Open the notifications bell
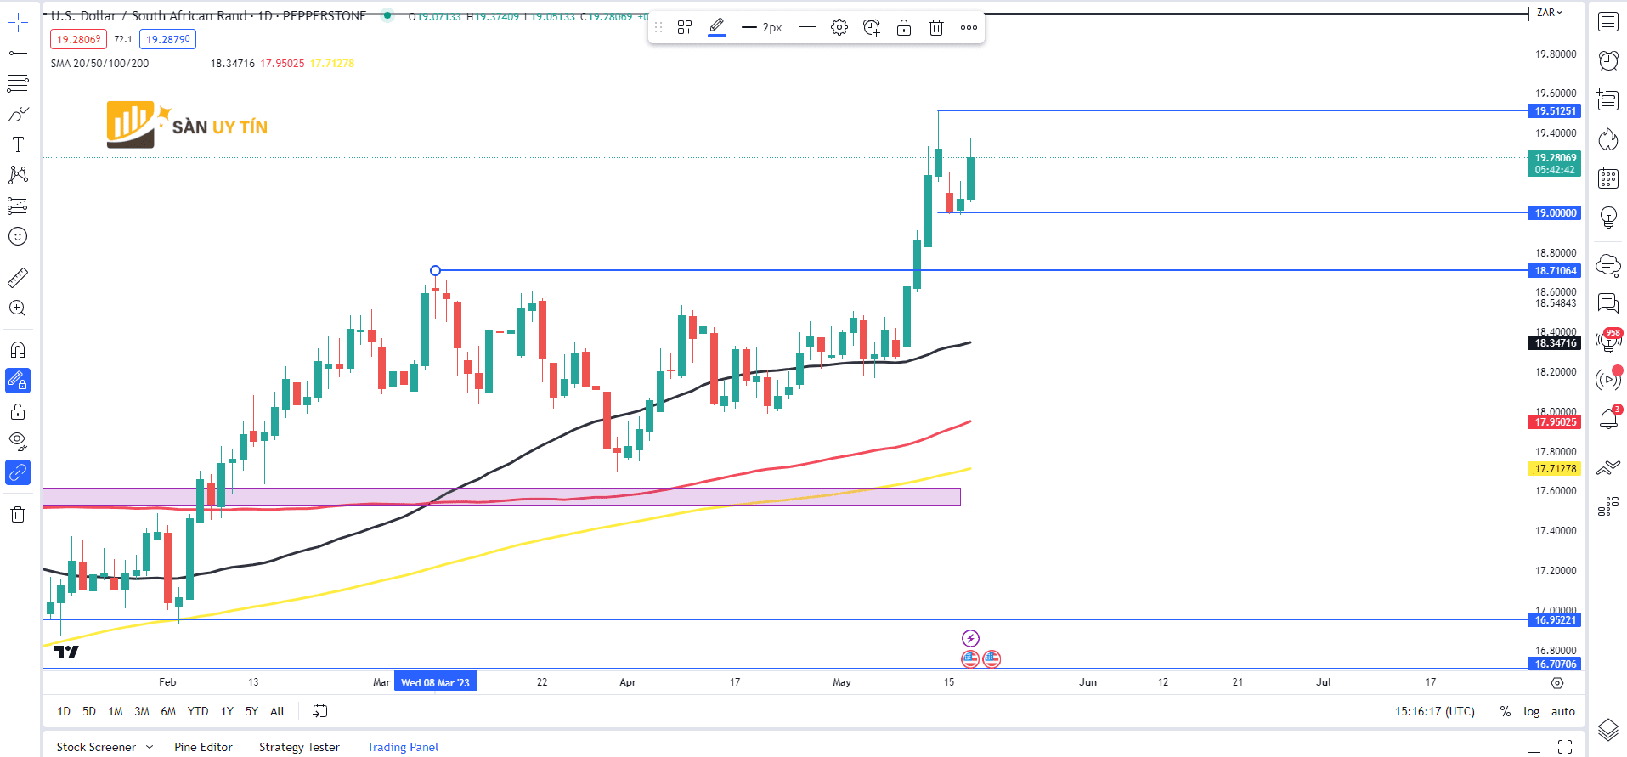1627x757 pixels. pos(1608,418)
